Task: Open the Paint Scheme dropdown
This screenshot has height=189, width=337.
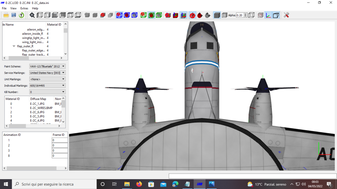Action: (47, 67)
